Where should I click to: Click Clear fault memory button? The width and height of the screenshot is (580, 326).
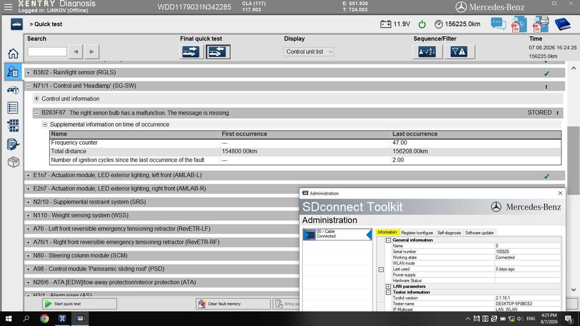tap(233, 304)
